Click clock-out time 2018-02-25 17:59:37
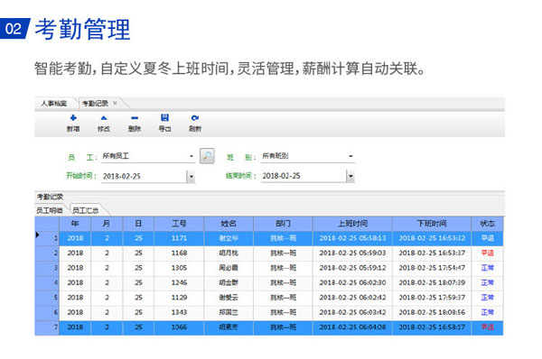 (x=432, y=298)
